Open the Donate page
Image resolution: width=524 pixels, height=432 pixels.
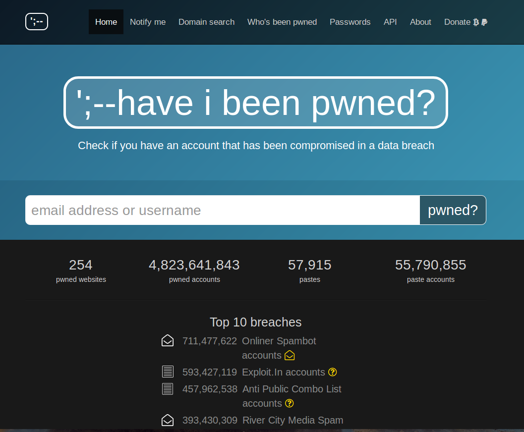click(466, 22)
